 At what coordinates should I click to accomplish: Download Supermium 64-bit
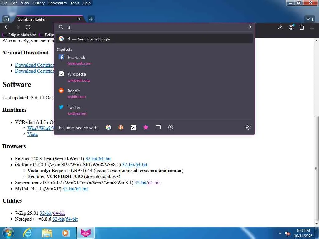pos(154,183)
